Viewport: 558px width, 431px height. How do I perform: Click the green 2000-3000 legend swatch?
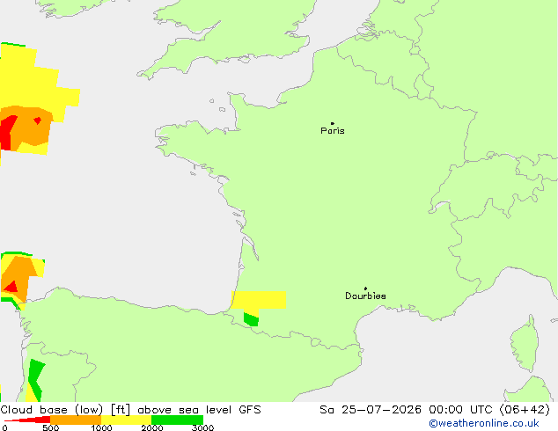(177, 420)
